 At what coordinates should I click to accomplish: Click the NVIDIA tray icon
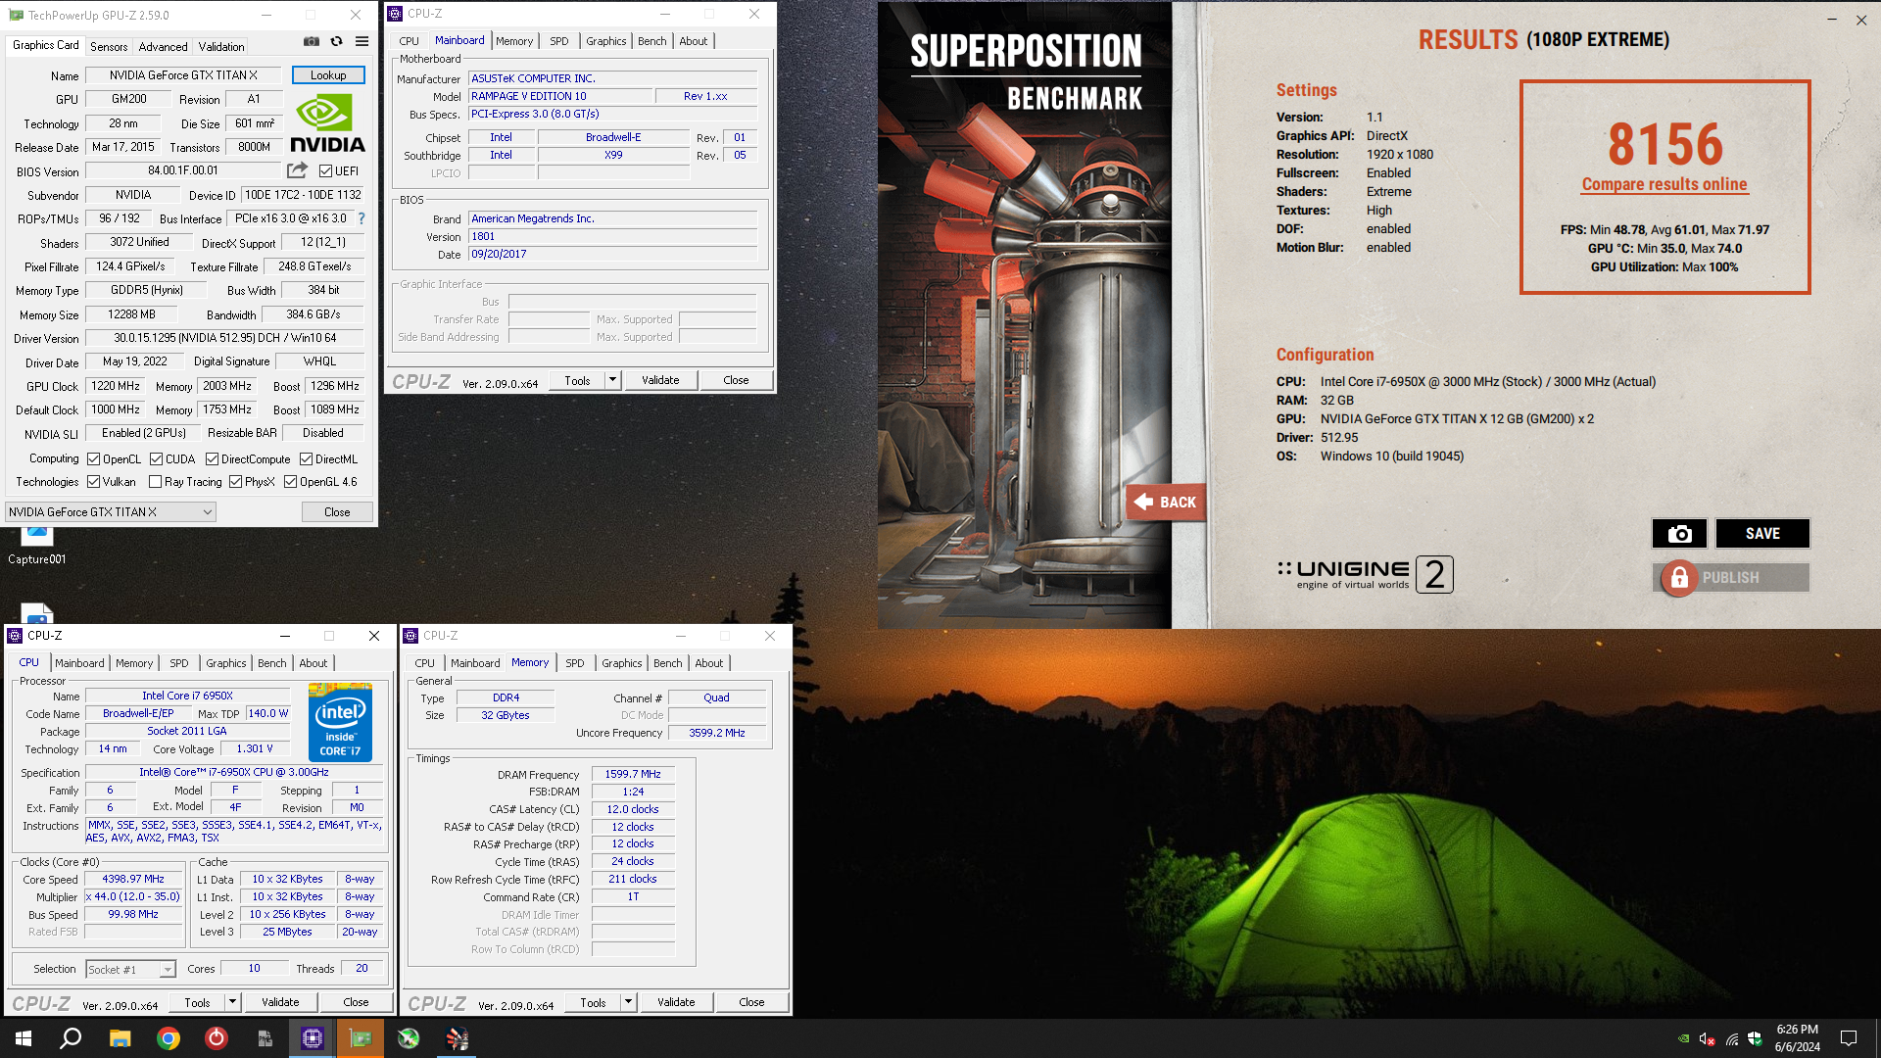coord(1683,1038)
